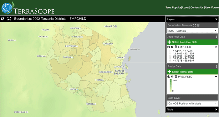Click the IRINGA city label
This screenshot has height=117, width=219.
click(100, 80)
